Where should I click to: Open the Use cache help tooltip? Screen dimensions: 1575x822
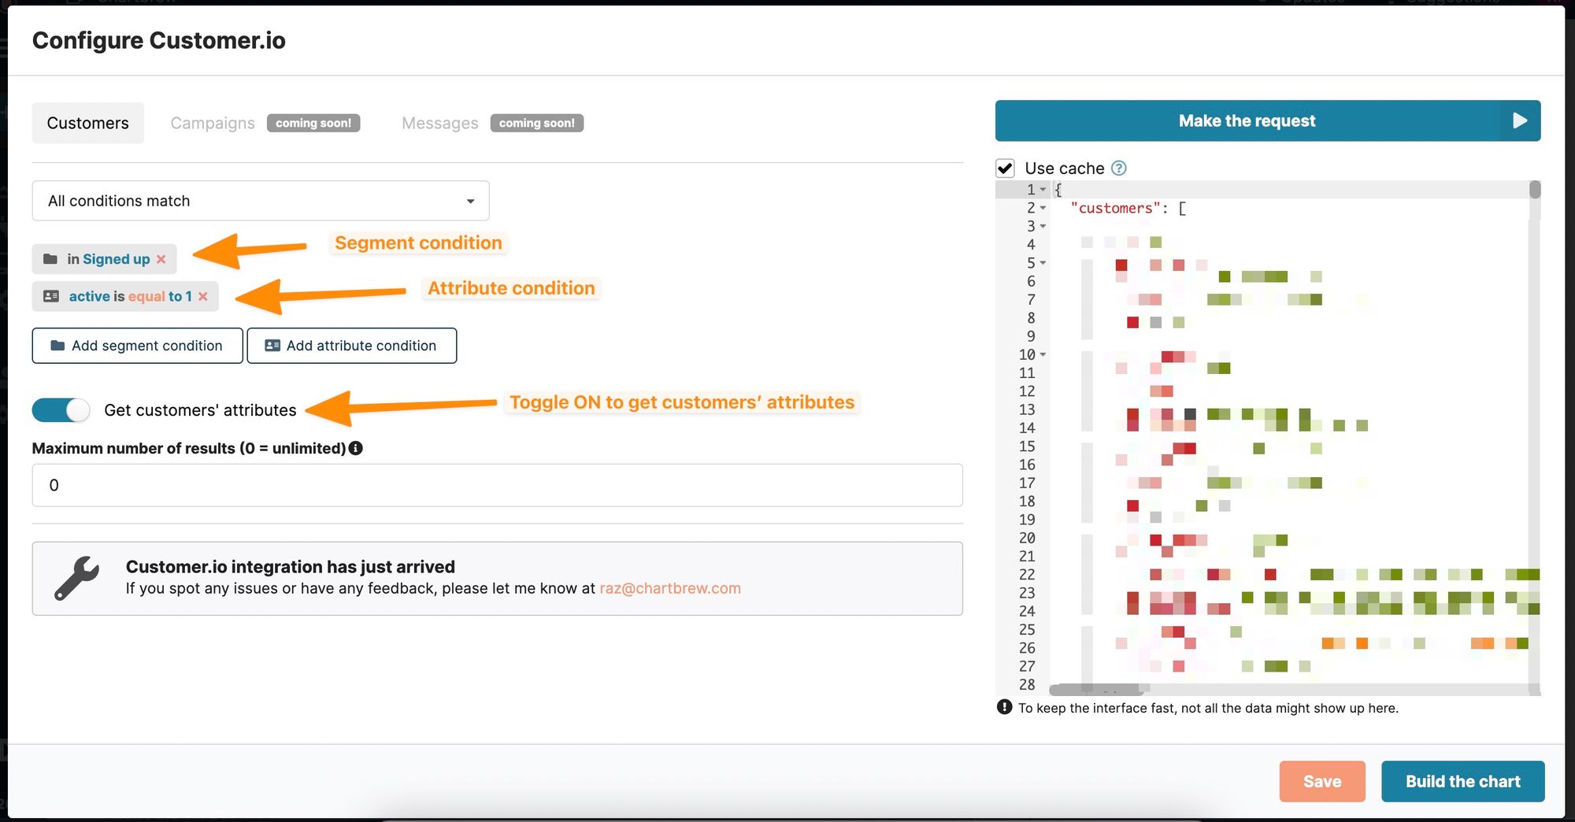(x=1119, y=168)
